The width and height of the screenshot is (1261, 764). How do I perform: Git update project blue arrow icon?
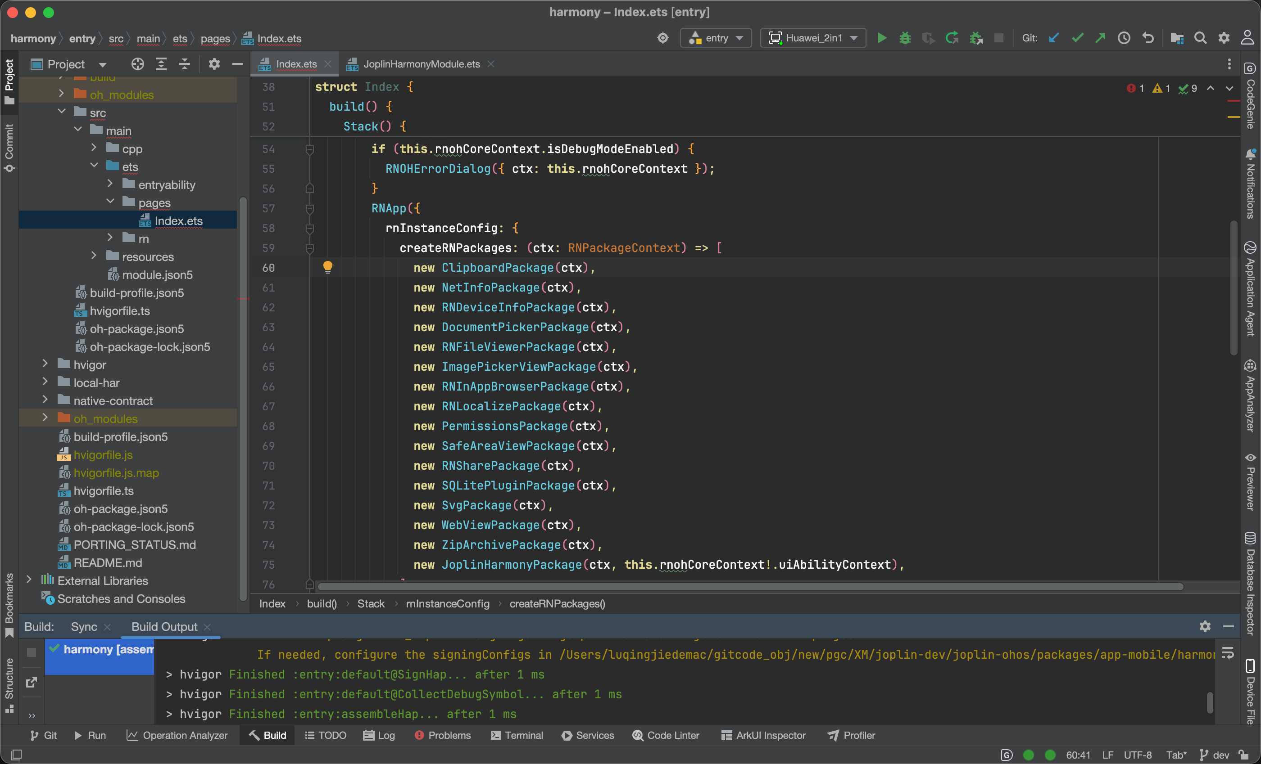1054,38
